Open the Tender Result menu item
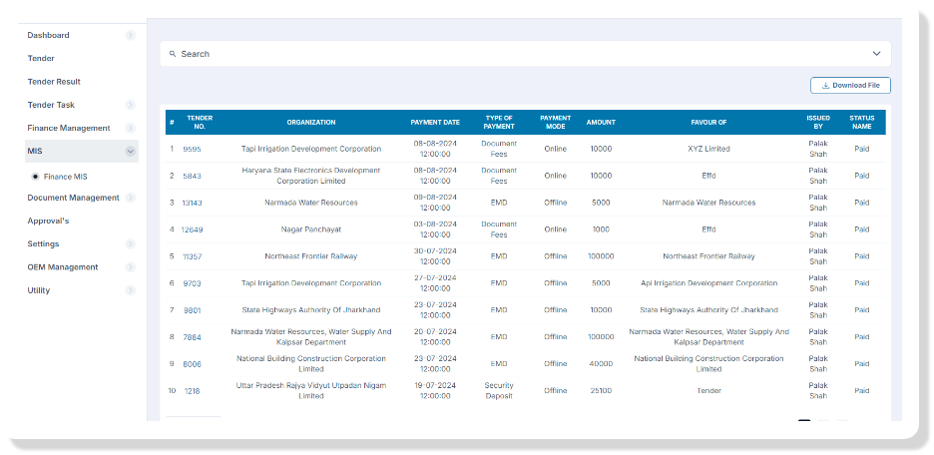 (54, 82)
